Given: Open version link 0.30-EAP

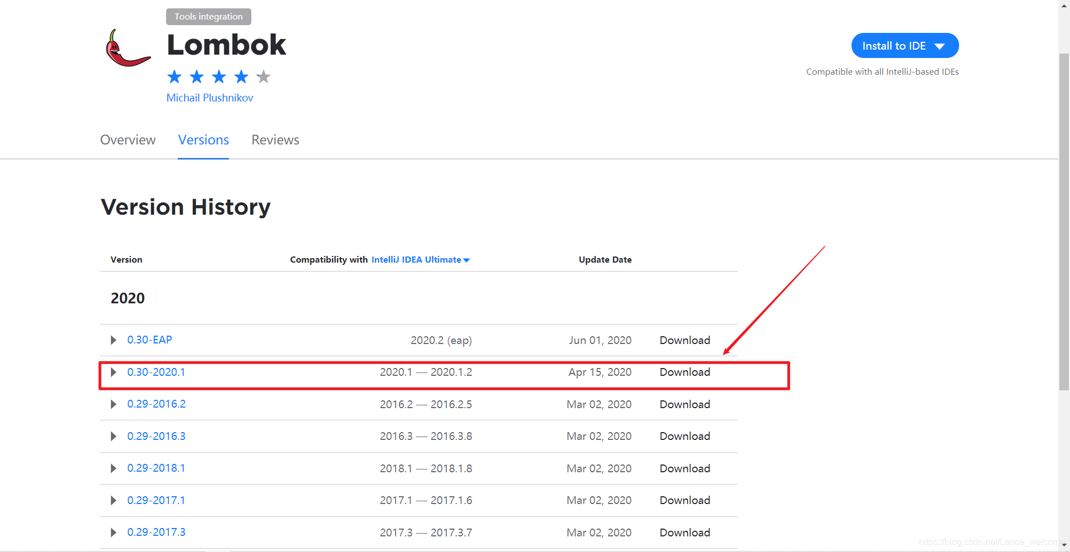Looking at the screenshot, I should click(149, 340).
